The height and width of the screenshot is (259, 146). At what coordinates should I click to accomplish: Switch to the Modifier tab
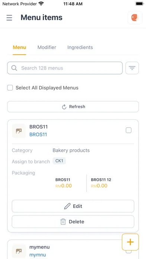pos(47,47)
